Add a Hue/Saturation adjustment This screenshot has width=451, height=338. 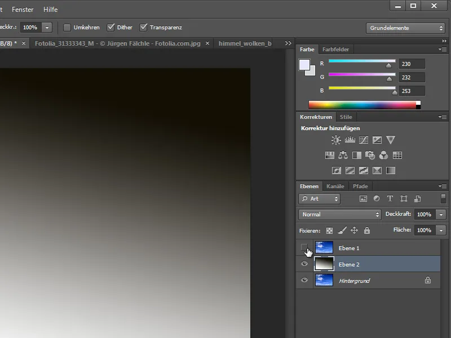pos(330,155)
